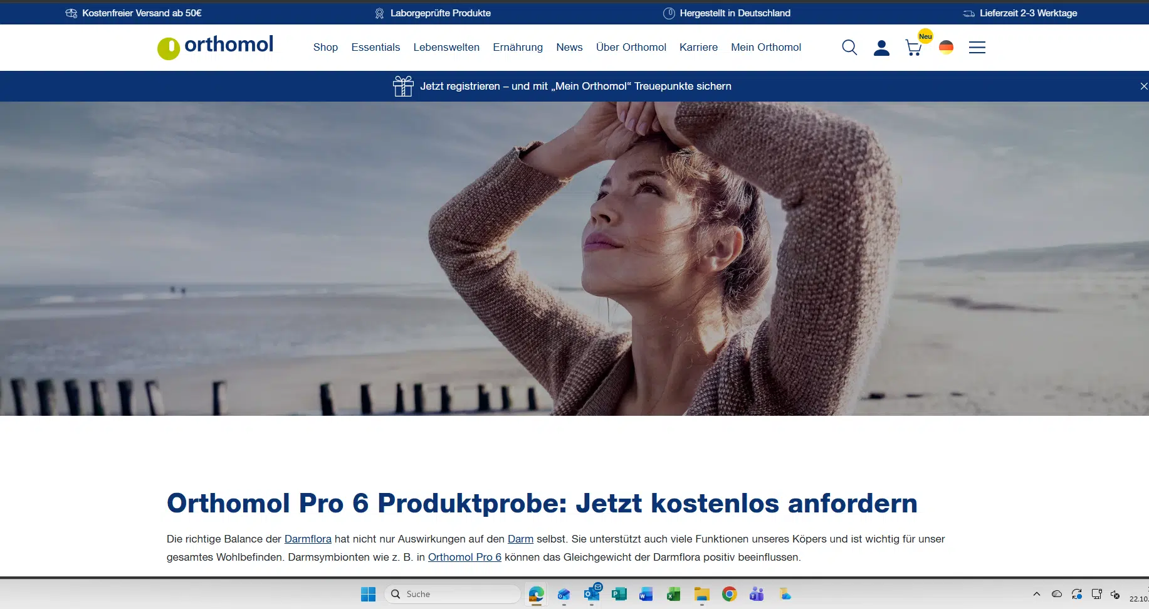Open Microsoft Project from taskbar
Image resolution: width=1149 pixels, height=609 pixels.
(x=619, y=594)
